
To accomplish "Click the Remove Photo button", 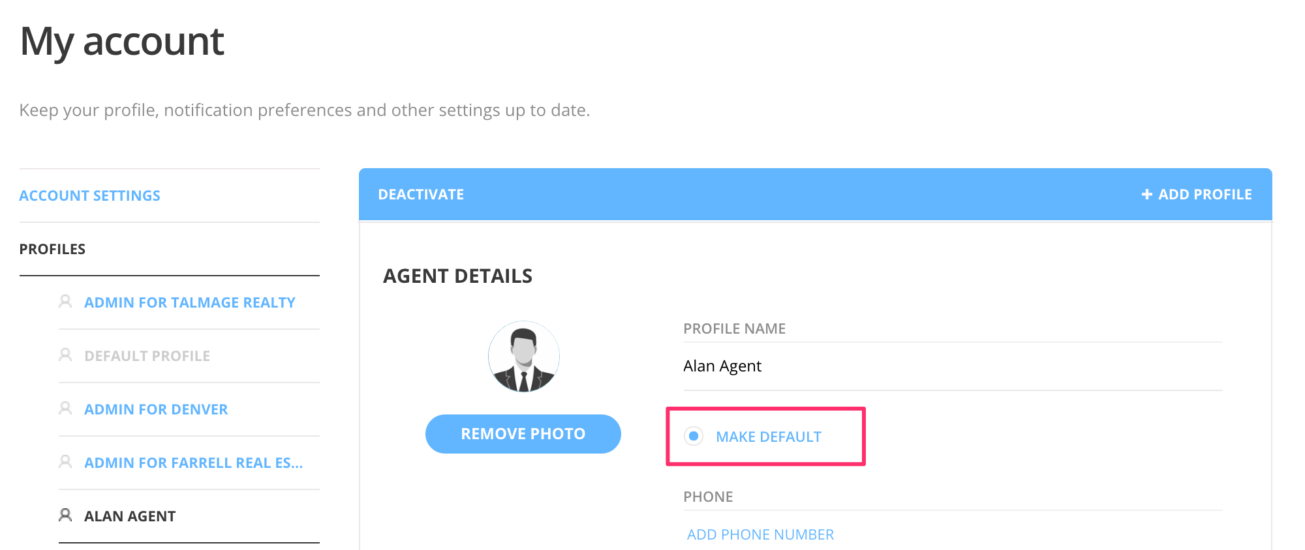I will 523,434.
